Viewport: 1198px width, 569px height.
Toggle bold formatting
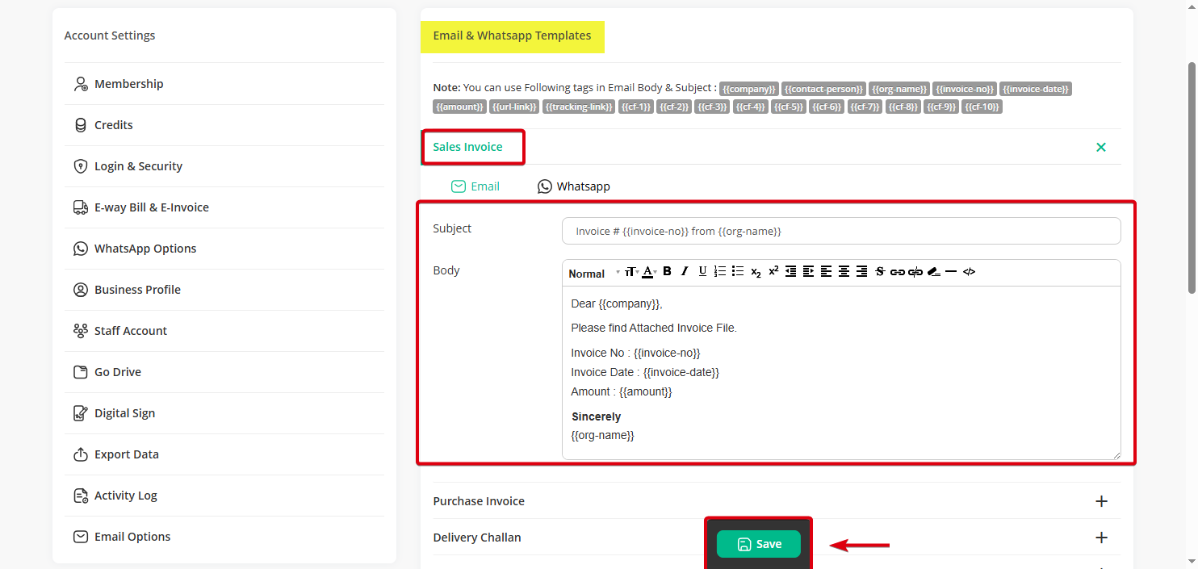tap(668, 271)
